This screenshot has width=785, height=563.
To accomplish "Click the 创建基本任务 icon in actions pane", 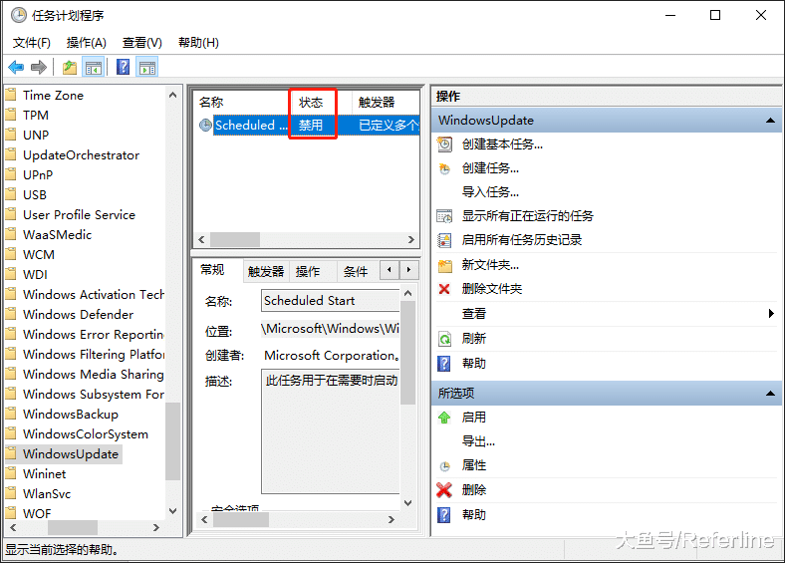I will pyautogui.click(x=444, y=144).
